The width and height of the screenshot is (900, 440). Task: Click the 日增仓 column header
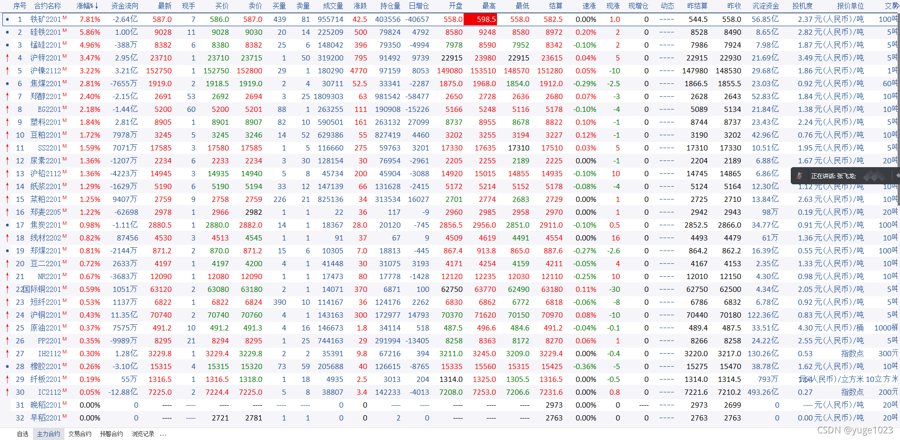tap(419, 6)
